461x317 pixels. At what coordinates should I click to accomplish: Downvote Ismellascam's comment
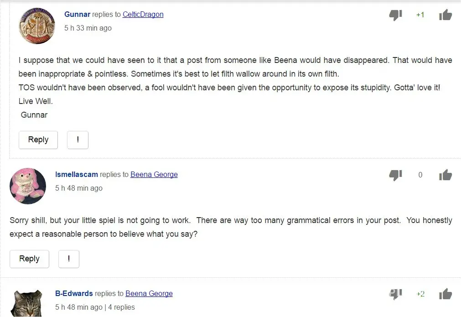(x=395, y=175)
